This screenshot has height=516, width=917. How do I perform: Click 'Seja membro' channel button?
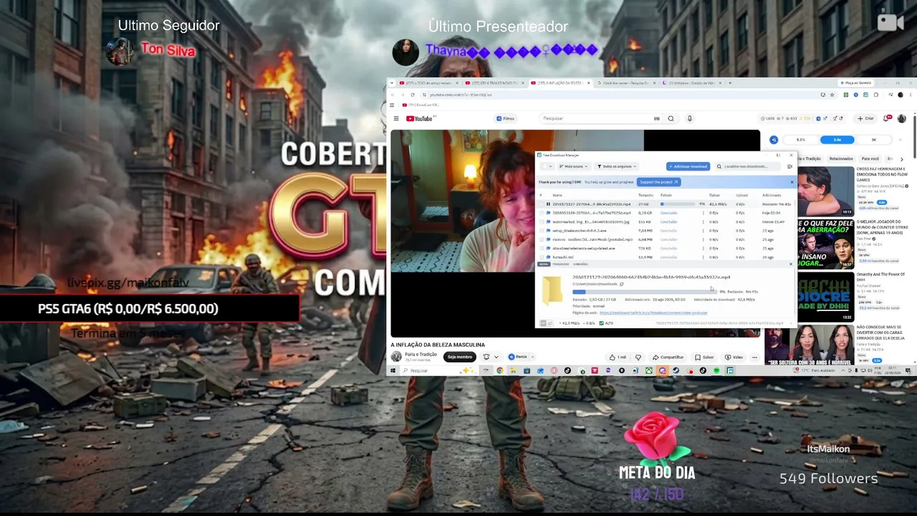[459, 357]
